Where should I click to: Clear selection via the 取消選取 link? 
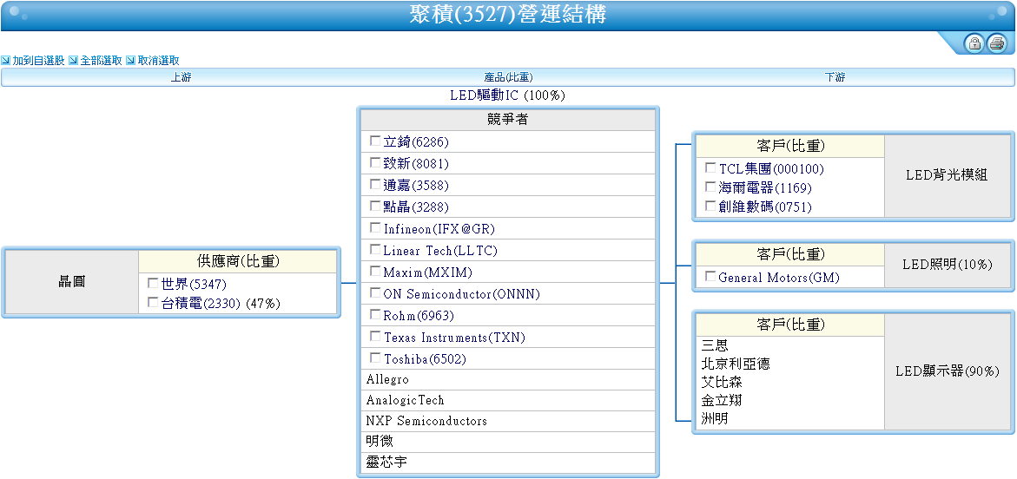coord(158,60)
